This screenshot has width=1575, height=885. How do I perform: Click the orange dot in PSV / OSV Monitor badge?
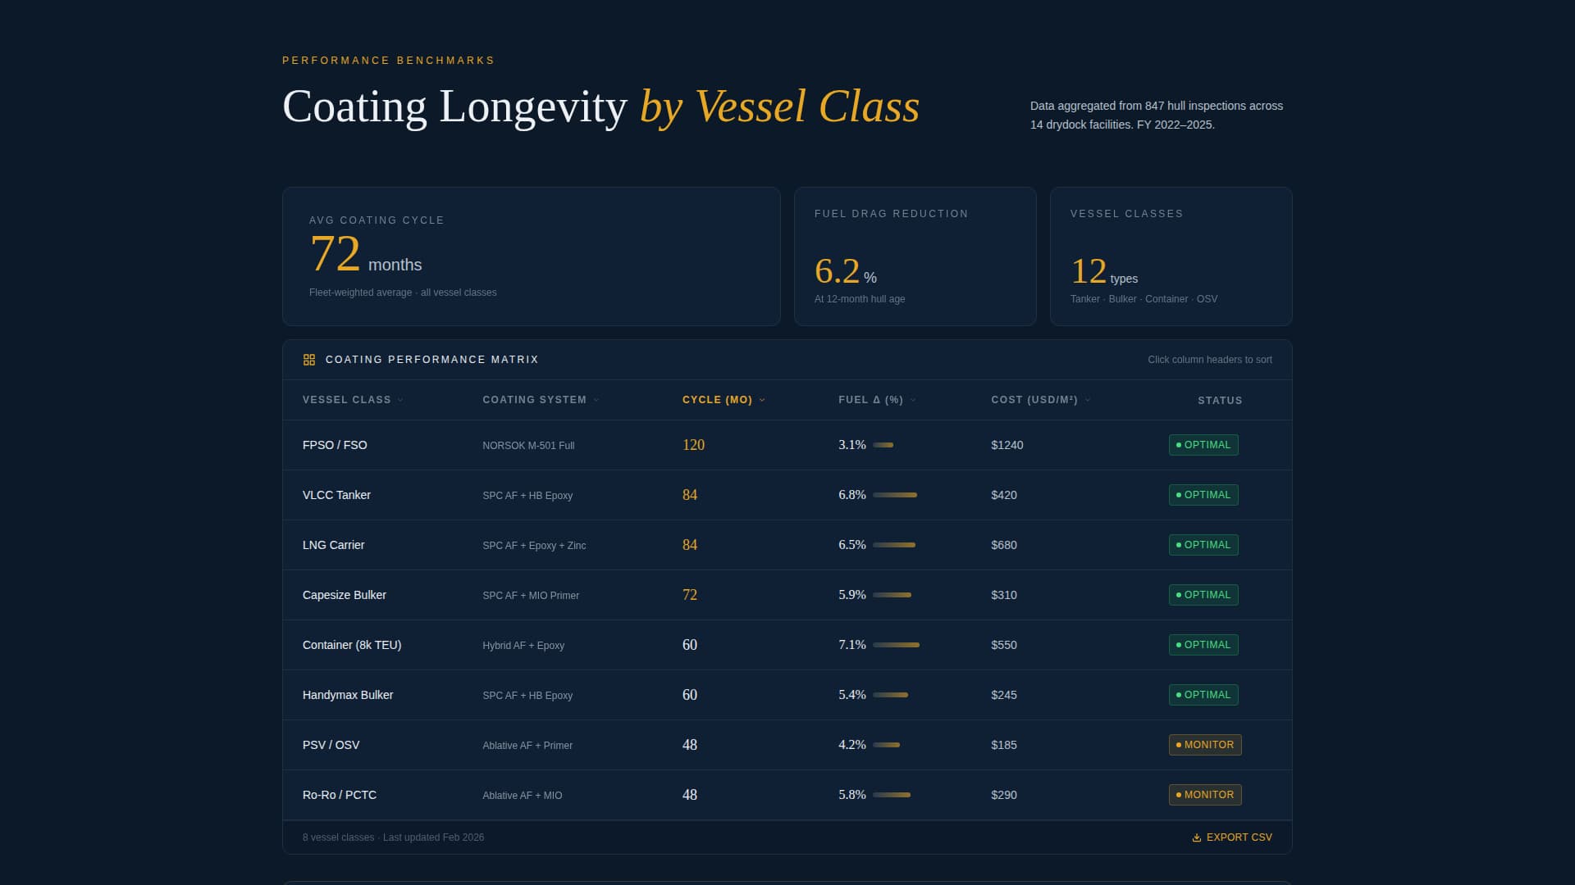pyautogui.click(x=1179, y=745)
